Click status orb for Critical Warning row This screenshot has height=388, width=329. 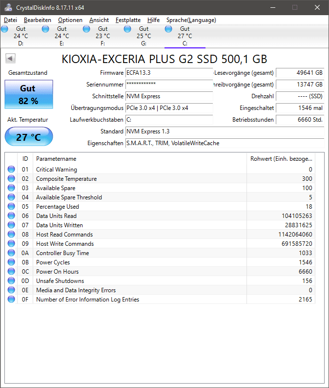pos(11,169)
